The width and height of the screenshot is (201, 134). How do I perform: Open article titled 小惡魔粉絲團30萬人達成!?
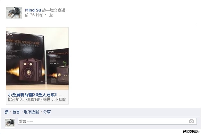32,95
